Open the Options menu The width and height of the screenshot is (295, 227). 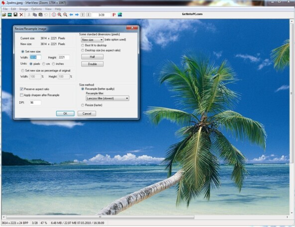tap(36, 9)
